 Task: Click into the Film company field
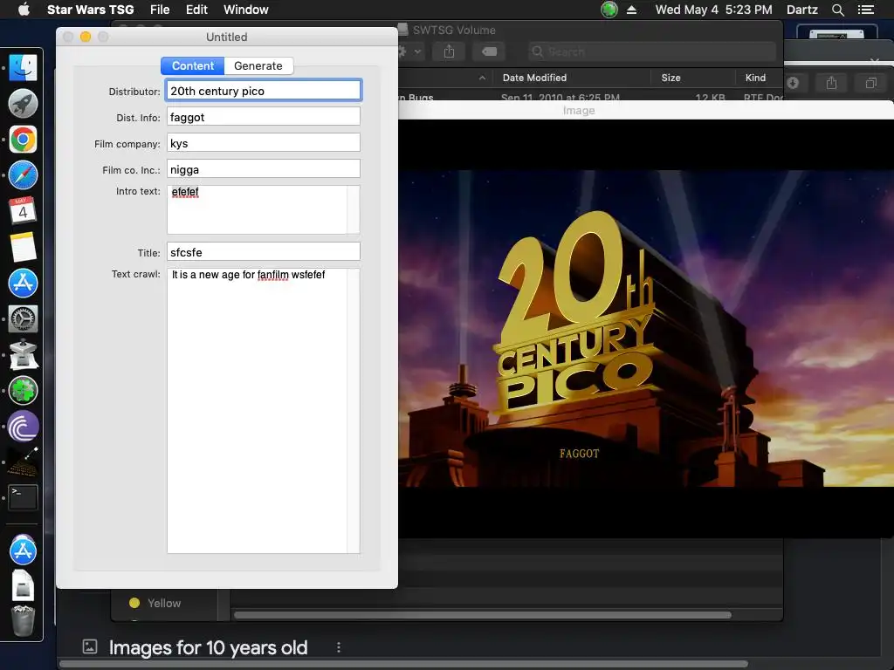pos(264,143)
